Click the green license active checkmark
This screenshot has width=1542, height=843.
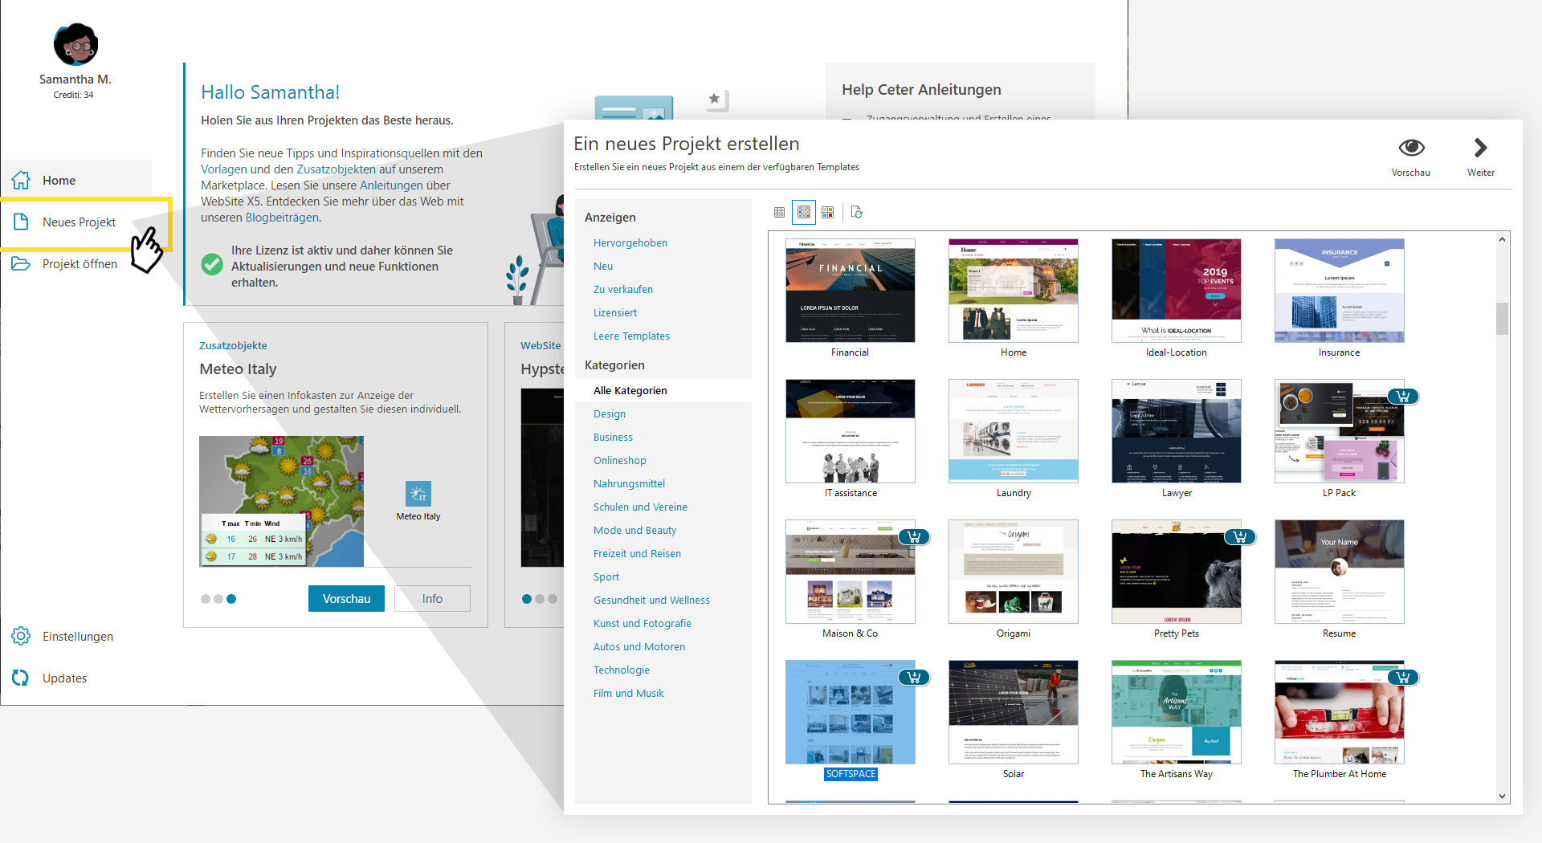[x=212, y=265]
